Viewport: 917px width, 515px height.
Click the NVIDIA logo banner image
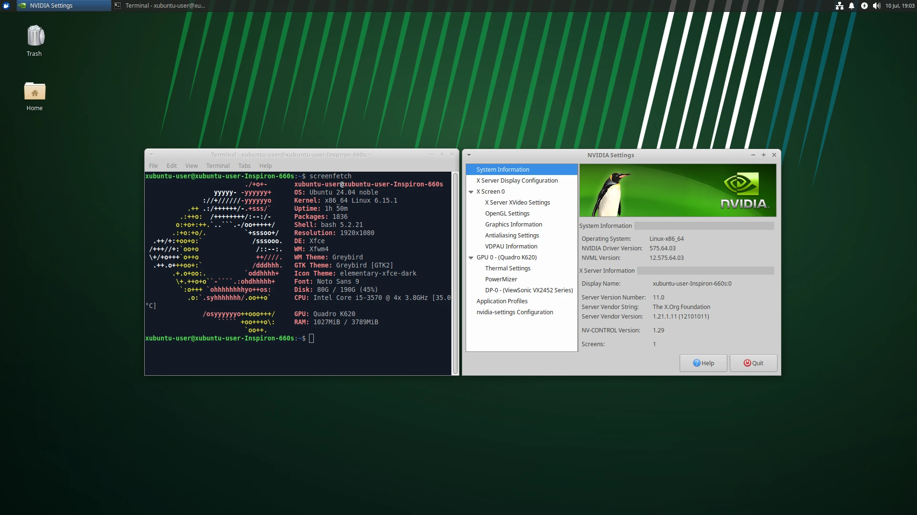click(677, 190)
